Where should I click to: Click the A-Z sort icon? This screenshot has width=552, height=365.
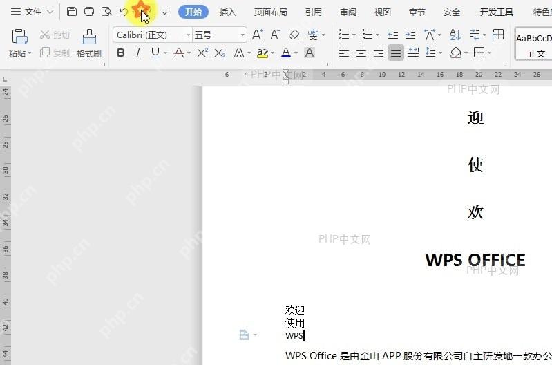[x=455, y=35]
